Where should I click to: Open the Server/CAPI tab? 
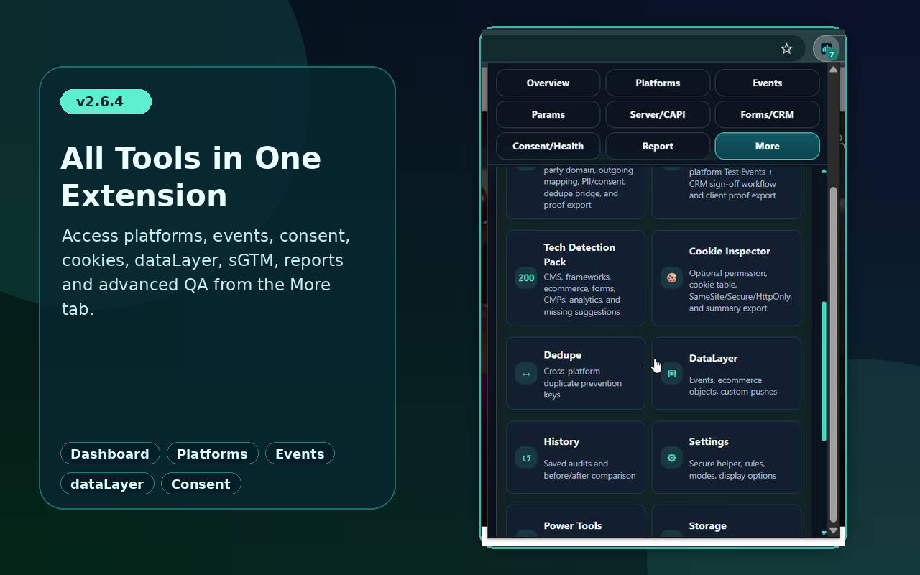(x=658, y=114)
